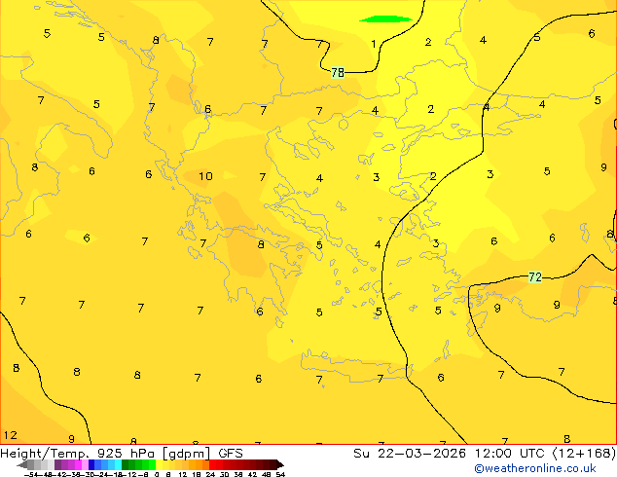The image size is (617, 477).
Task: Click the green cold patch at top of map
Action: coord(385,18)
